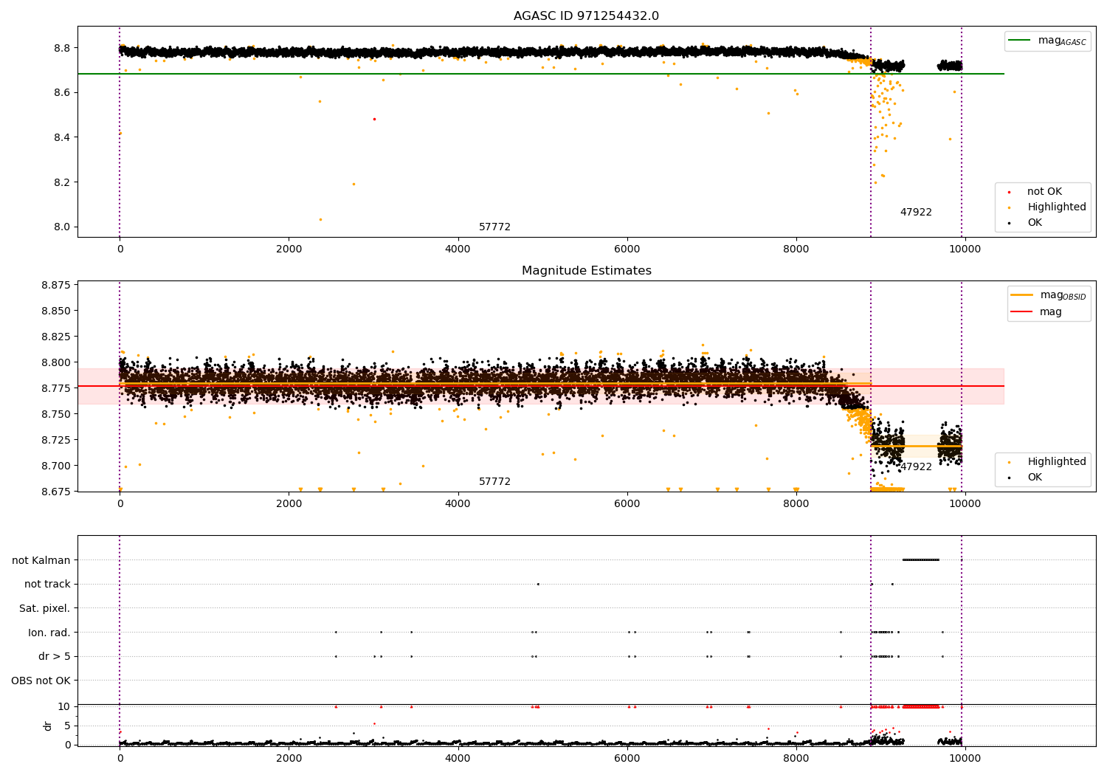
Task: Click the 'Sat. pixel.' flag row label
Action: (45, 608)
